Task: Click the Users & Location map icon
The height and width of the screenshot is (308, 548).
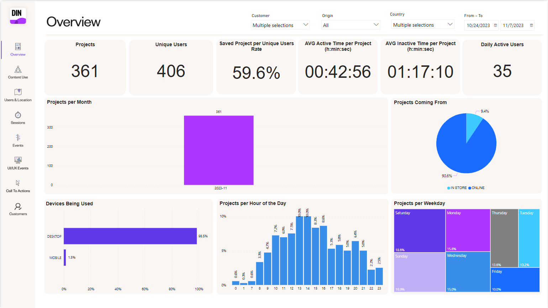Action: tap(18, 92)
